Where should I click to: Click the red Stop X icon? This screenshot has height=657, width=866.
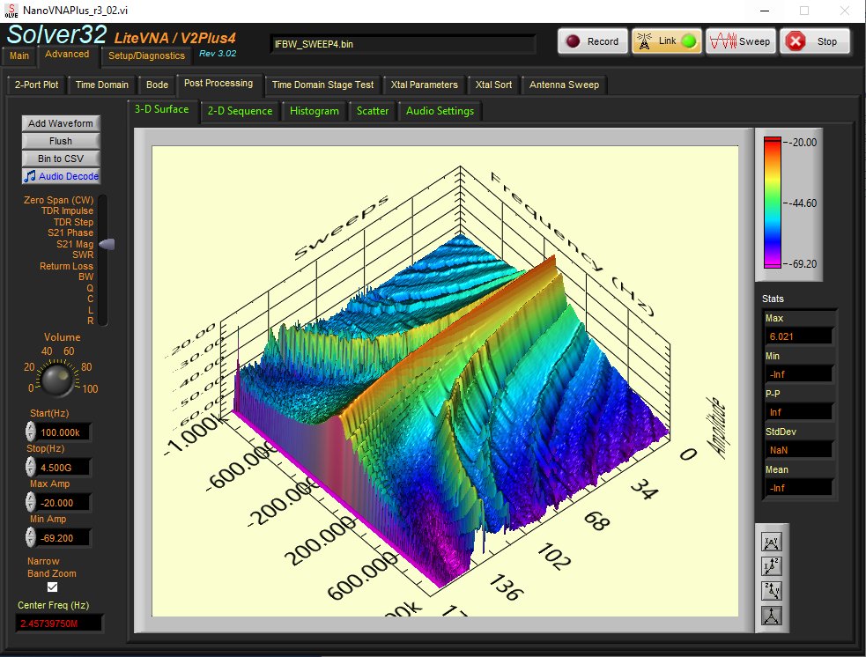click(x=796, y=41)
